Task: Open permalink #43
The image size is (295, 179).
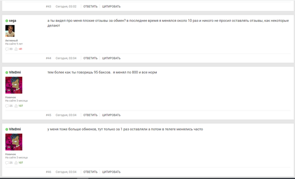Action: pos(48,6)
